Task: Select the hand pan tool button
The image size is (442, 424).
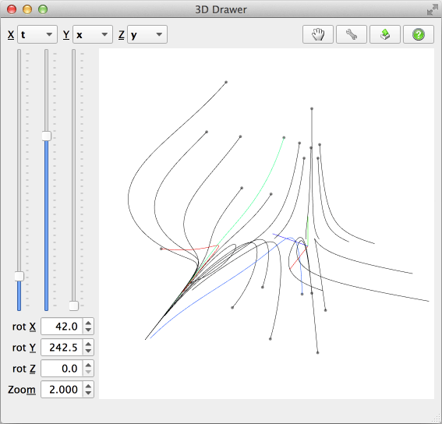Action: 318,34
